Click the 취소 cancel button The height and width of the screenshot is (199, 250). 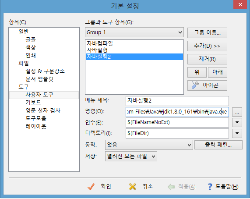(141, 187)
